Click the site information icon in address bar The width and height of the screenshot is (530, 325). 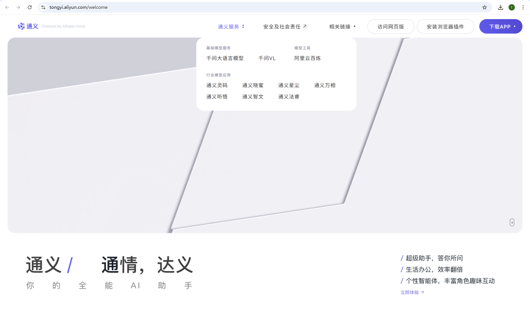click(x=44, y=7)
